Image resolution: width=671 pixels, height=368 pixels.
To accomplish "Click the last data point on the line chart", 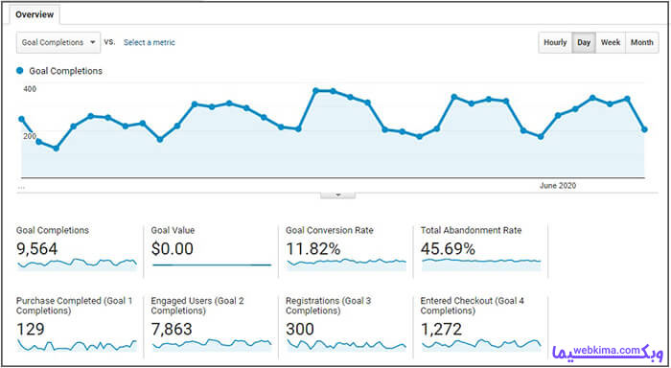I will pos(644,129).
